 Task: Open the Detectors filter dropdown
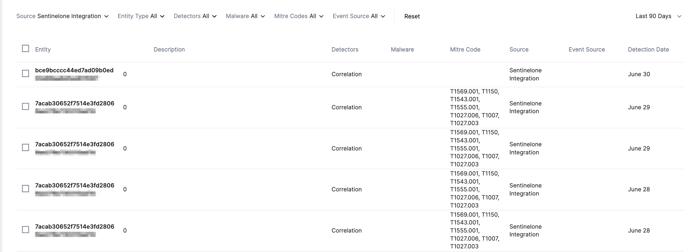195,16
